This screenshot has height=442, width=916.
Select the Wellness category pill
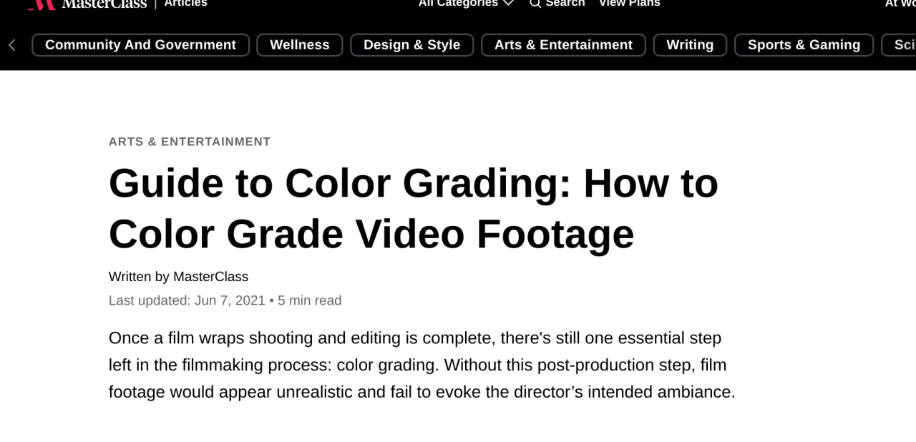299,45
